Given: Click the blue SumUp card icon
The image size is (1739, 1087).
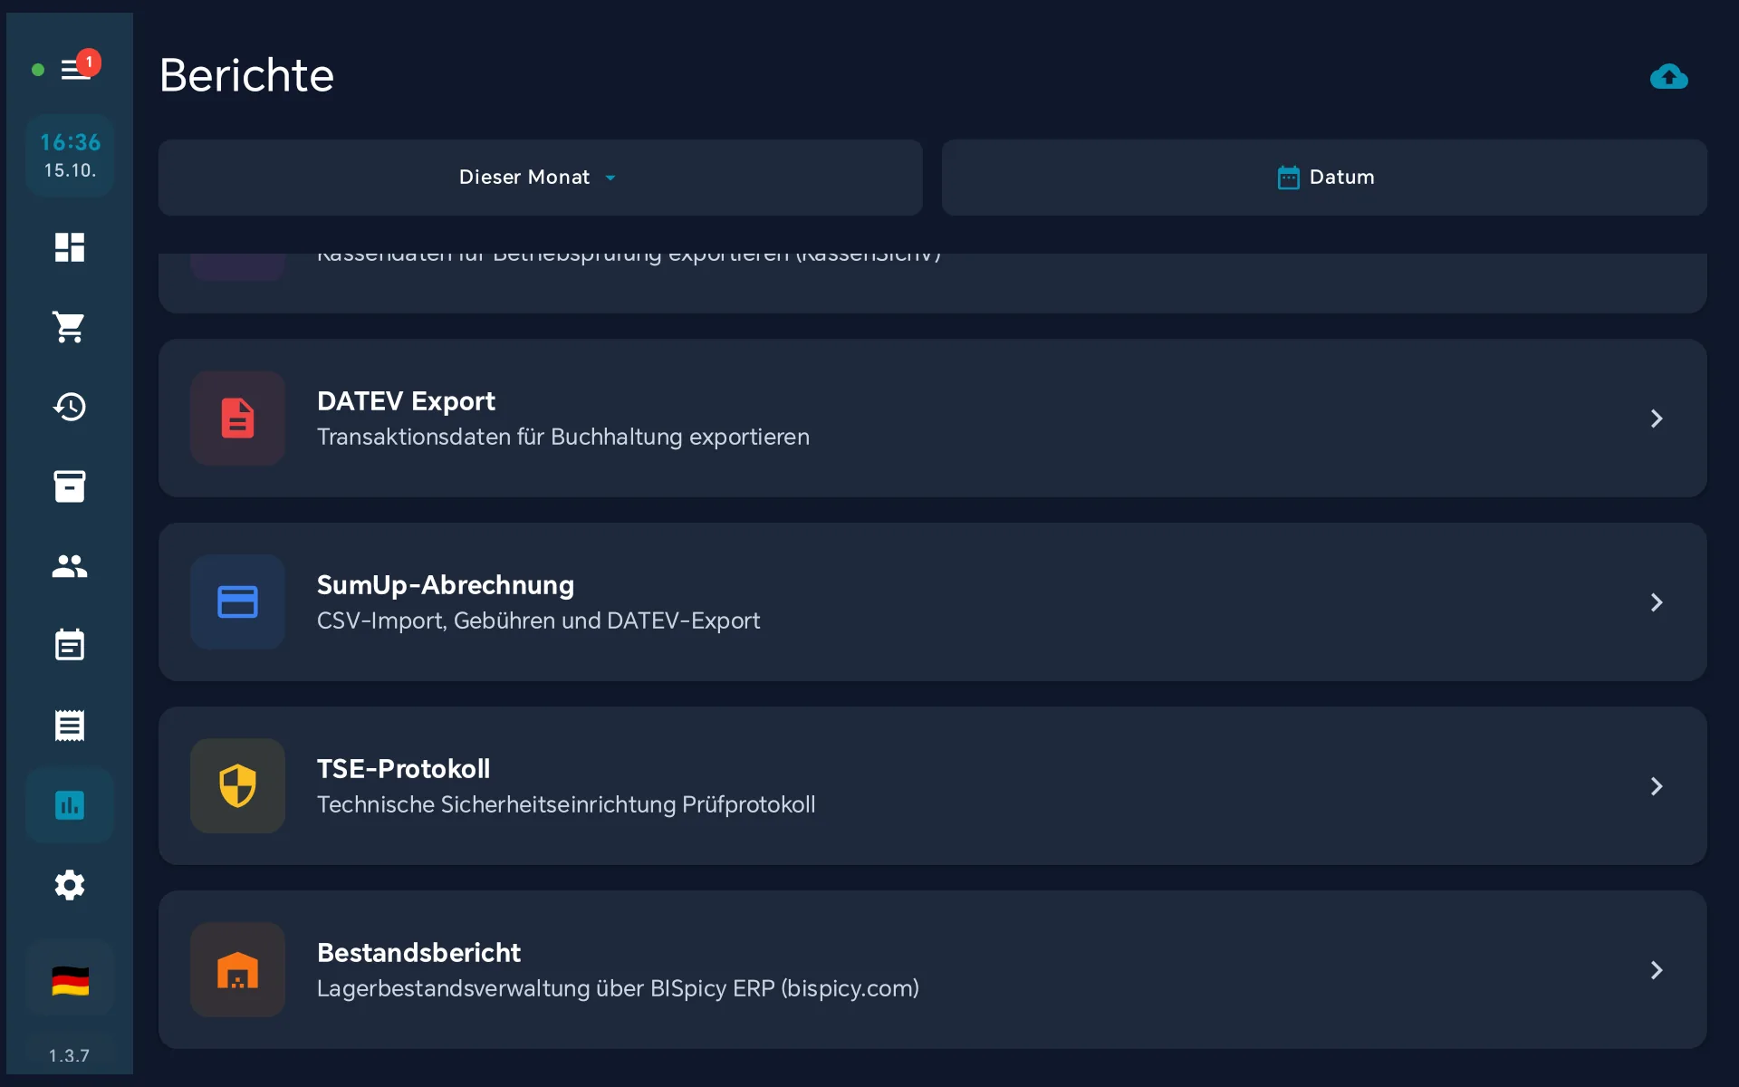Looking at the screenshot, I should click(238, 602).
